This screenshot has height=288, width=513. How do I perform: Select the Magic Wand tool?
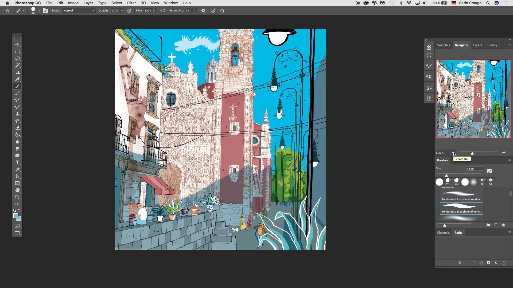click(x=17, y=65)
